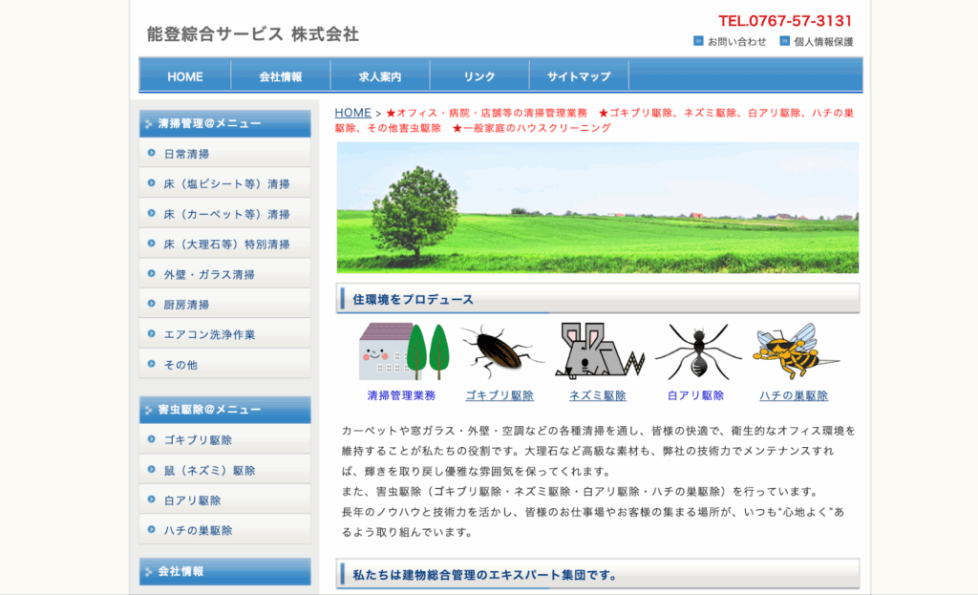Choose 外壁・ガラス清掃 from cleaning menu

coord(209,274)
